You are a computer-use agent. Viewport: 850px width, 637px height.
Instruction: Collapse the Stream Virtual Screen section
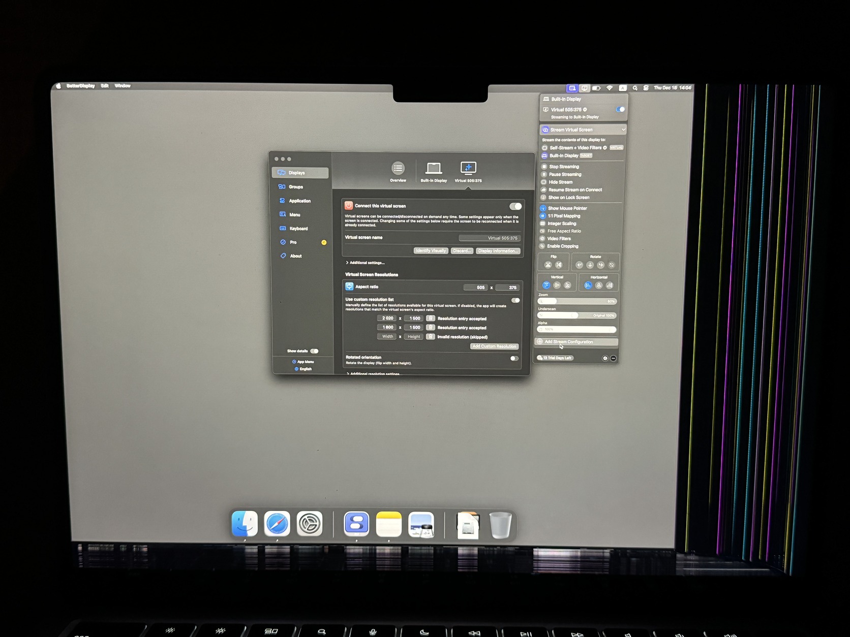point(583,130)
